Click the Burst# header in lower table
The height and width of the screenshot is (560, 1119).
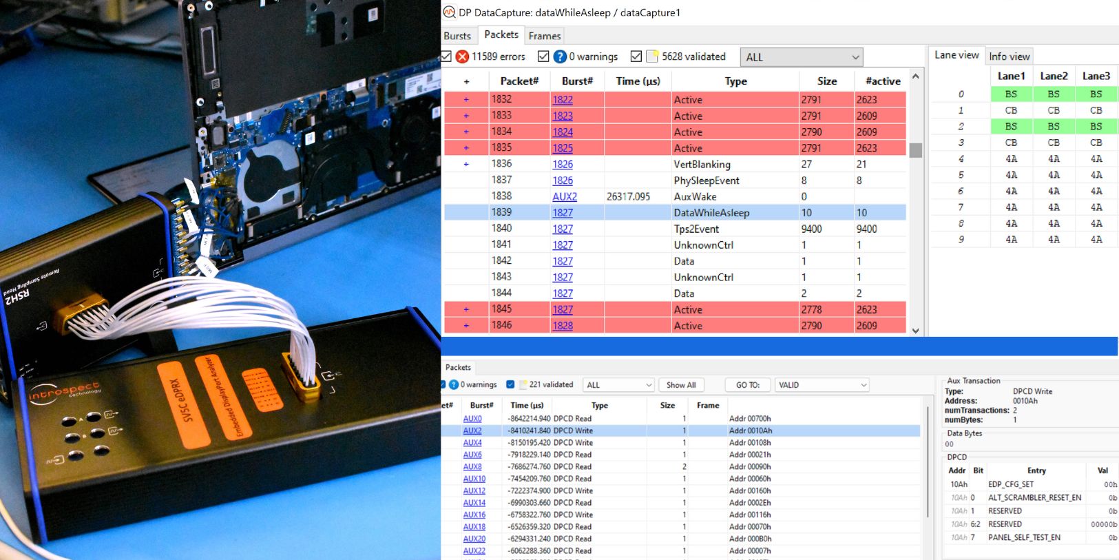point(481,406)
